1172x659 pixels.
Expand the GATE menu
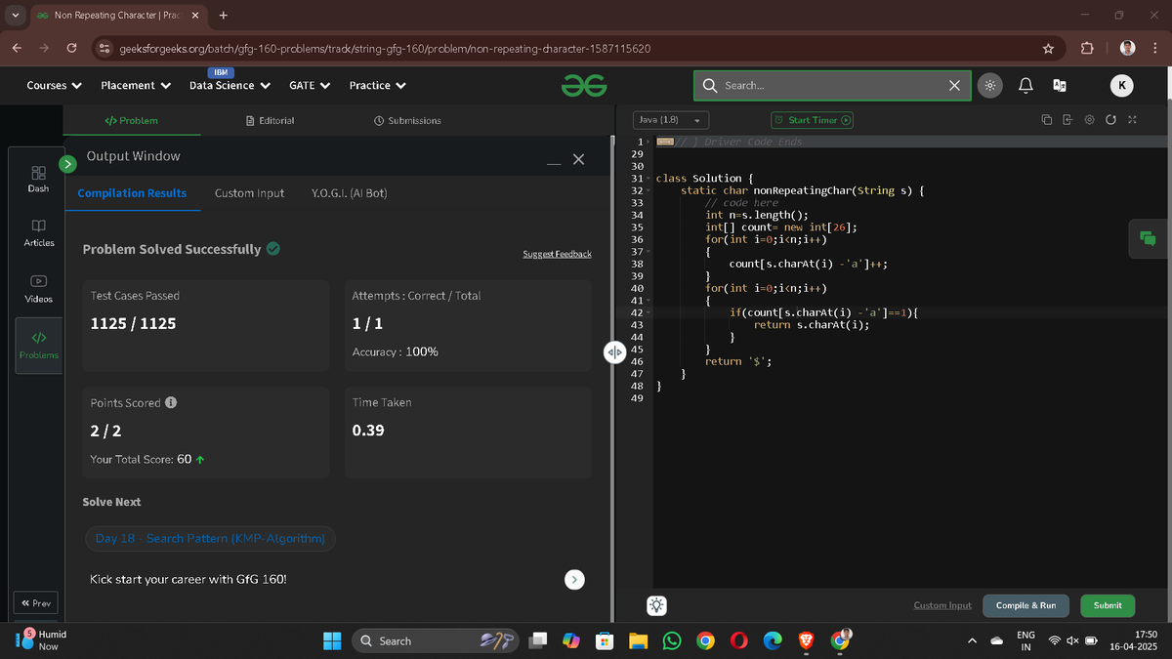point(309,86)
